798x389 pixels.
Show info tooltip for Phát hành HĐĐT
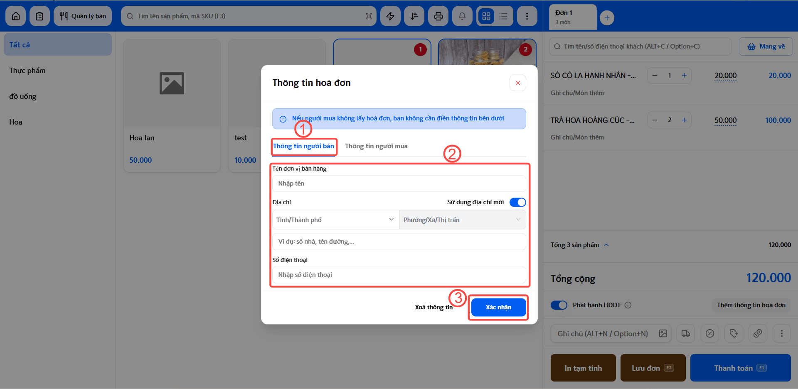(628, 305)
